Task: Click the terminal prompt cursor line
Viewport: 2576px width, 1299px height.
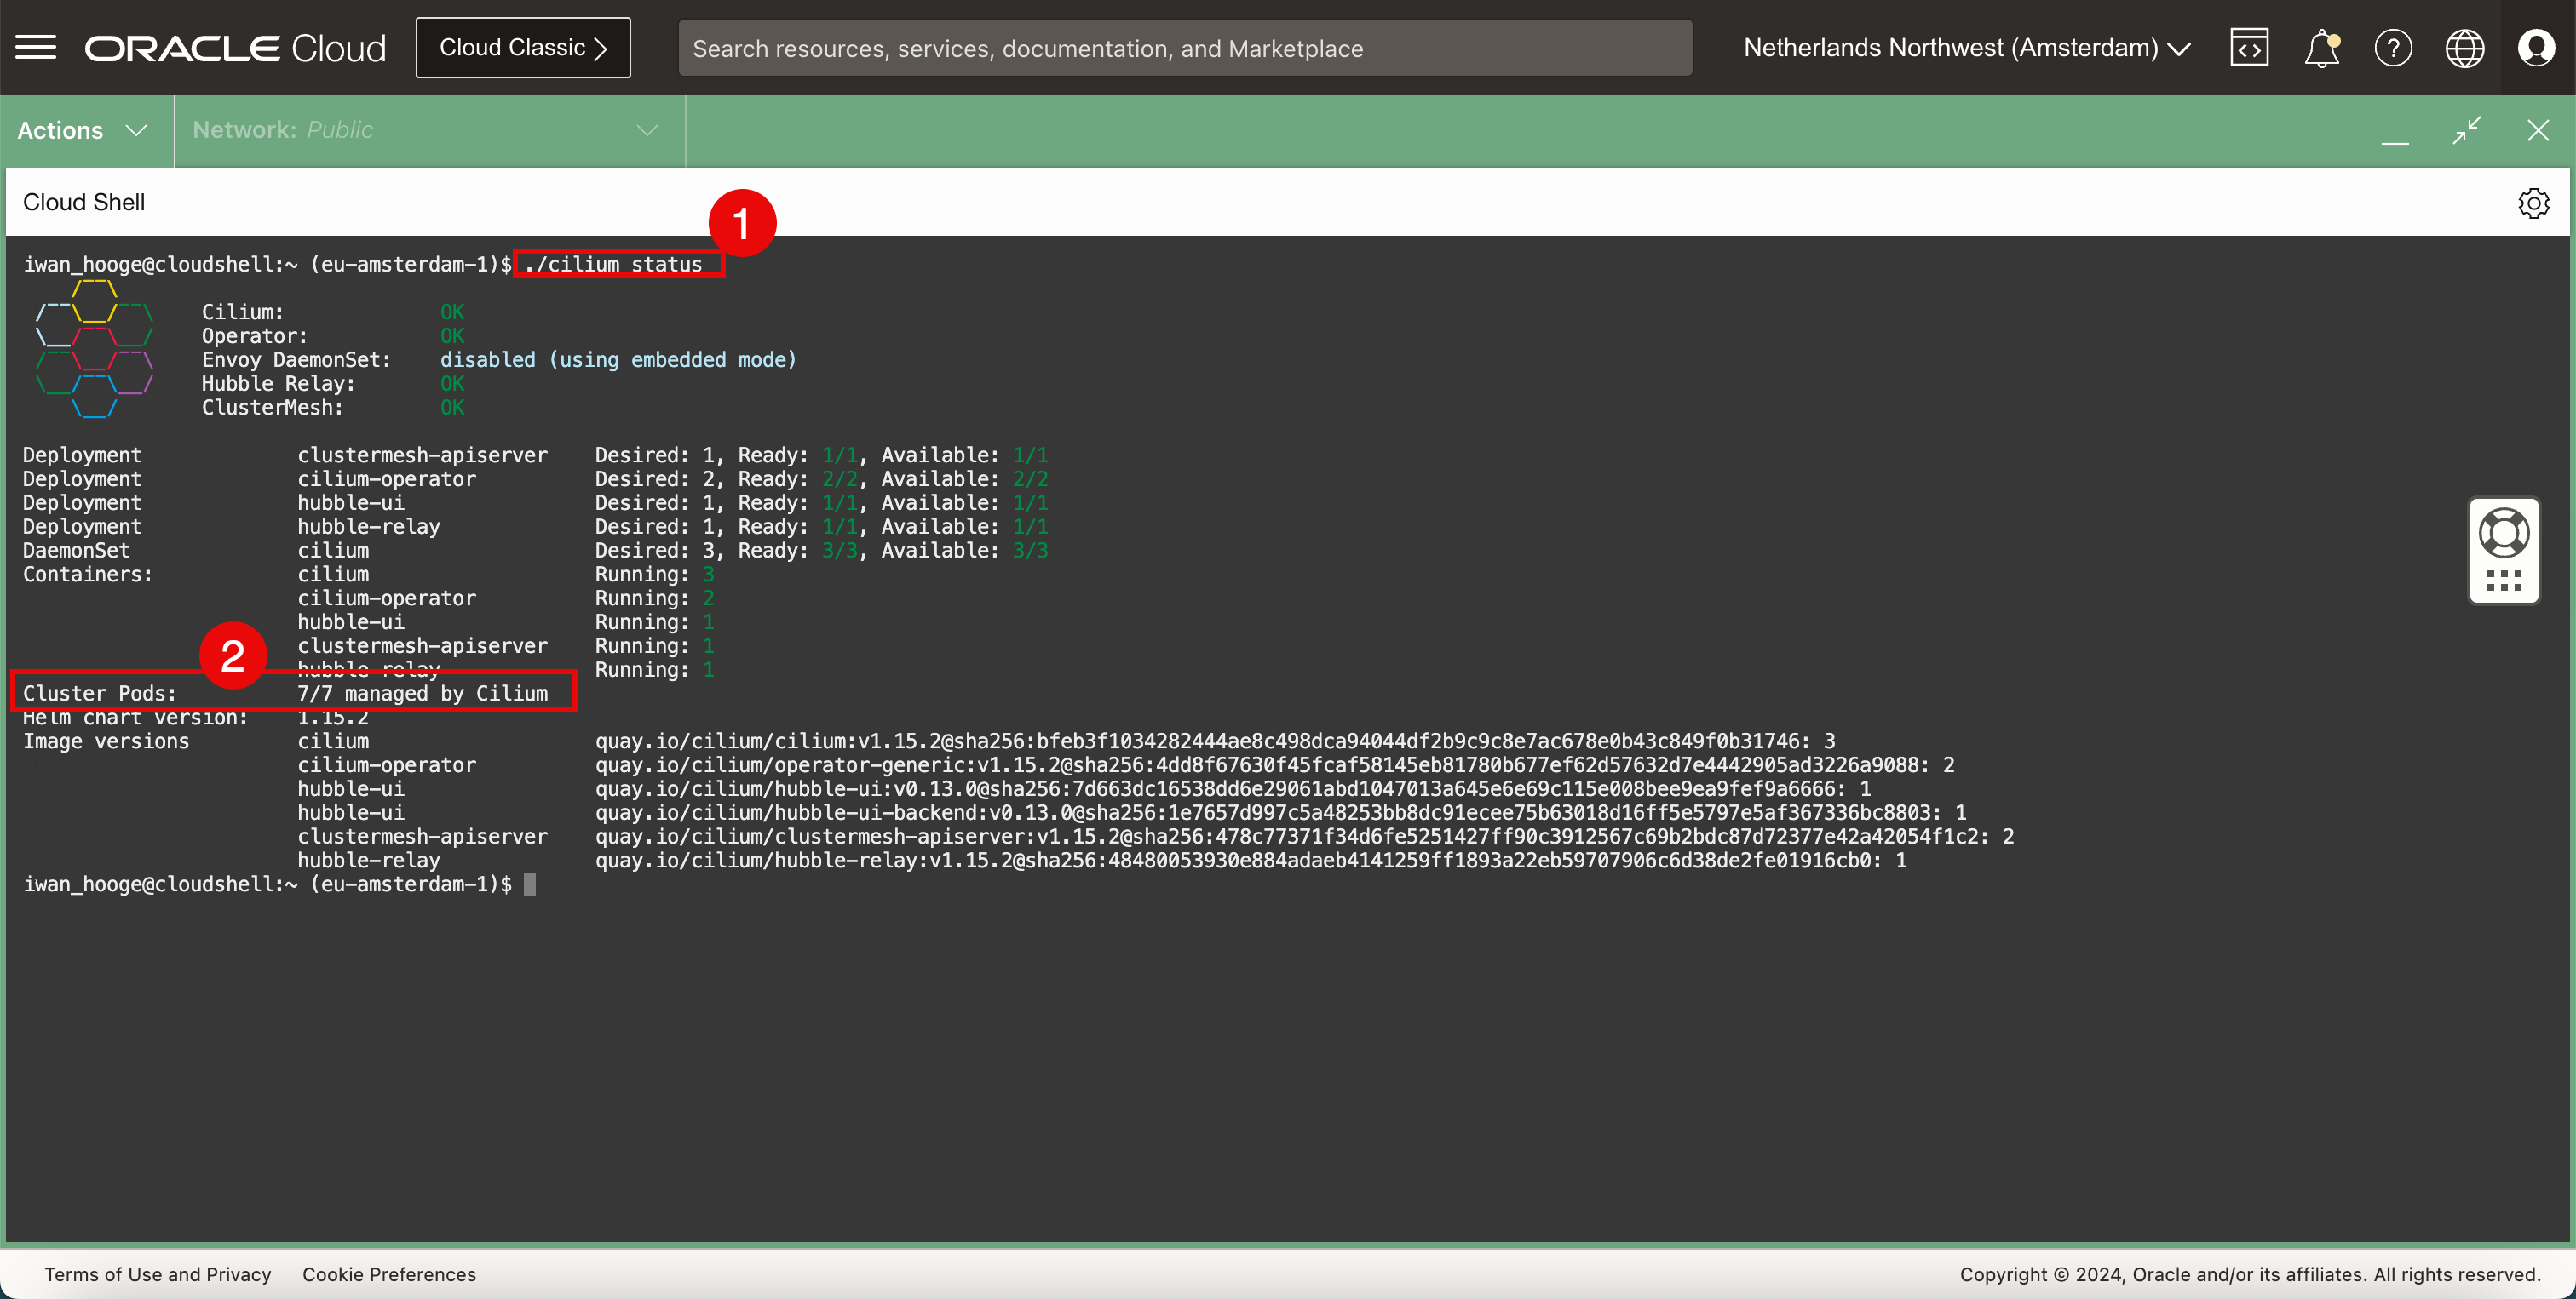Action: point(530,884)
